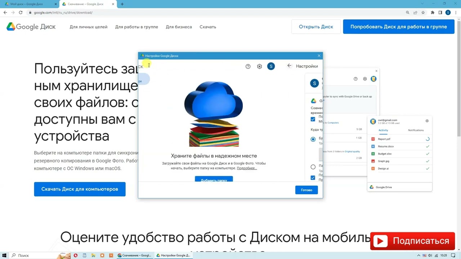Click the volume icon in system tray
Viewport: 461px width, 259px height.
(430, 255)
